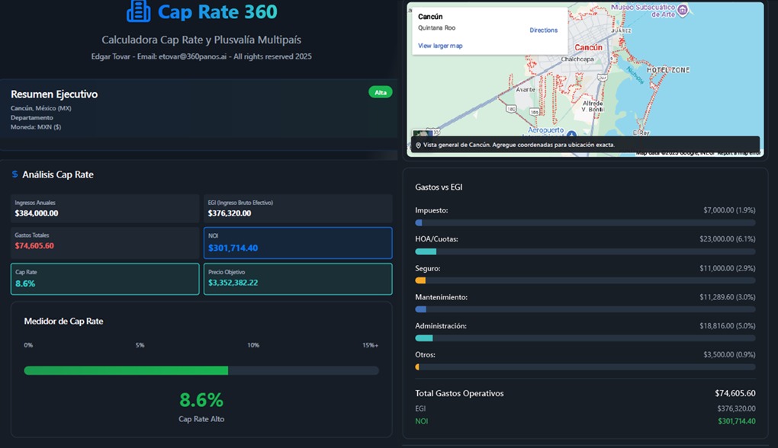778x448 pixels.
Task: Open Directions from the Cancún info card
Action: tap(544, 30)
